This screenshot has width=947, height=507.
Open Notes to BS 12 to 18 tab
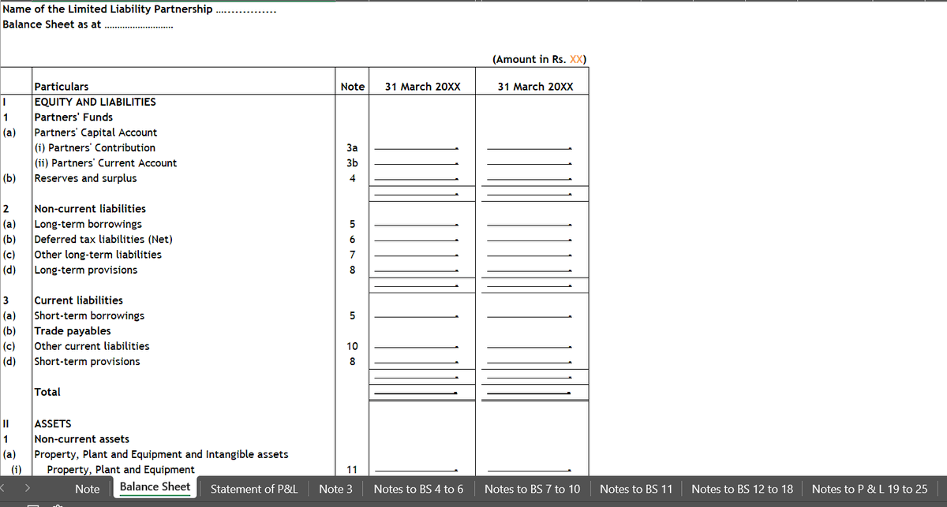(x=742, y=489)
